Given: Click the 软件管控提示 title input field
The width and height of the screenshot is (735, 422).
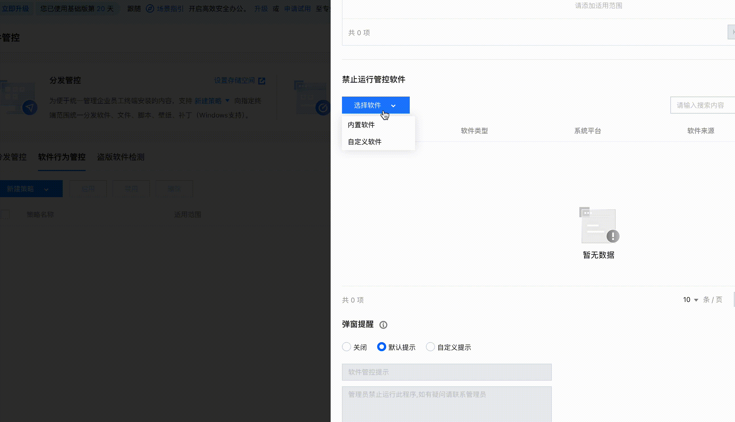Looking at the screenshot, I should coord(446,372).
